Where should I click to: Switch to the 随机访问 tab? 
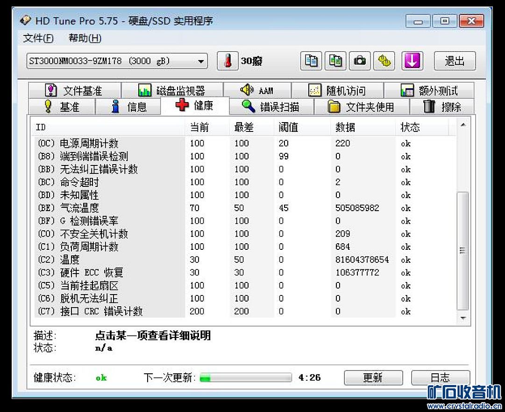pyautogui.click(x=337, y=90)
